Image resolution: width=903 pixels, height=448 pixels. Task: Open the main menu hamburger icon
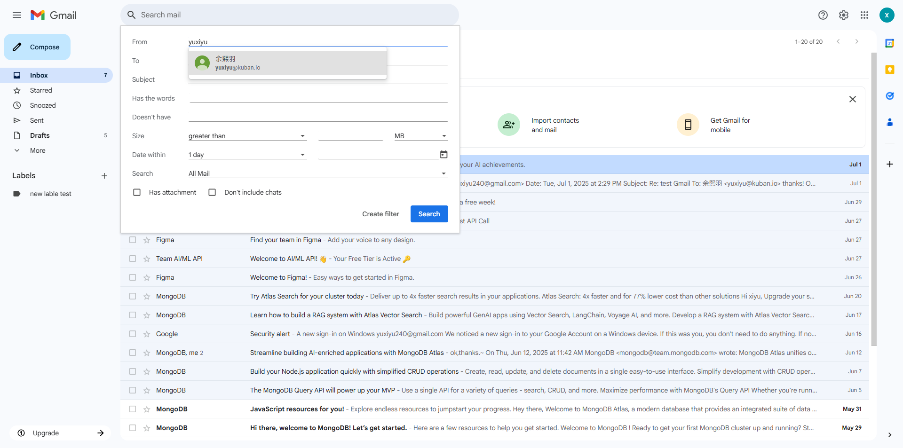coord(17,15)
